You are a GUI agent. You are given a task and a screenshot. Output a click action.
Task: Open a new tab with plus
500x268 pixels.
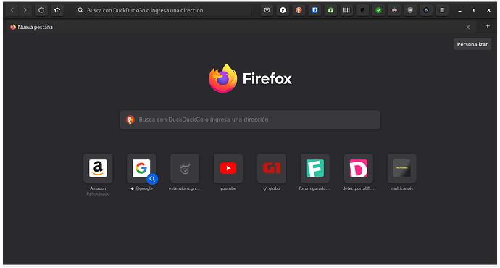tap(487, 26)
